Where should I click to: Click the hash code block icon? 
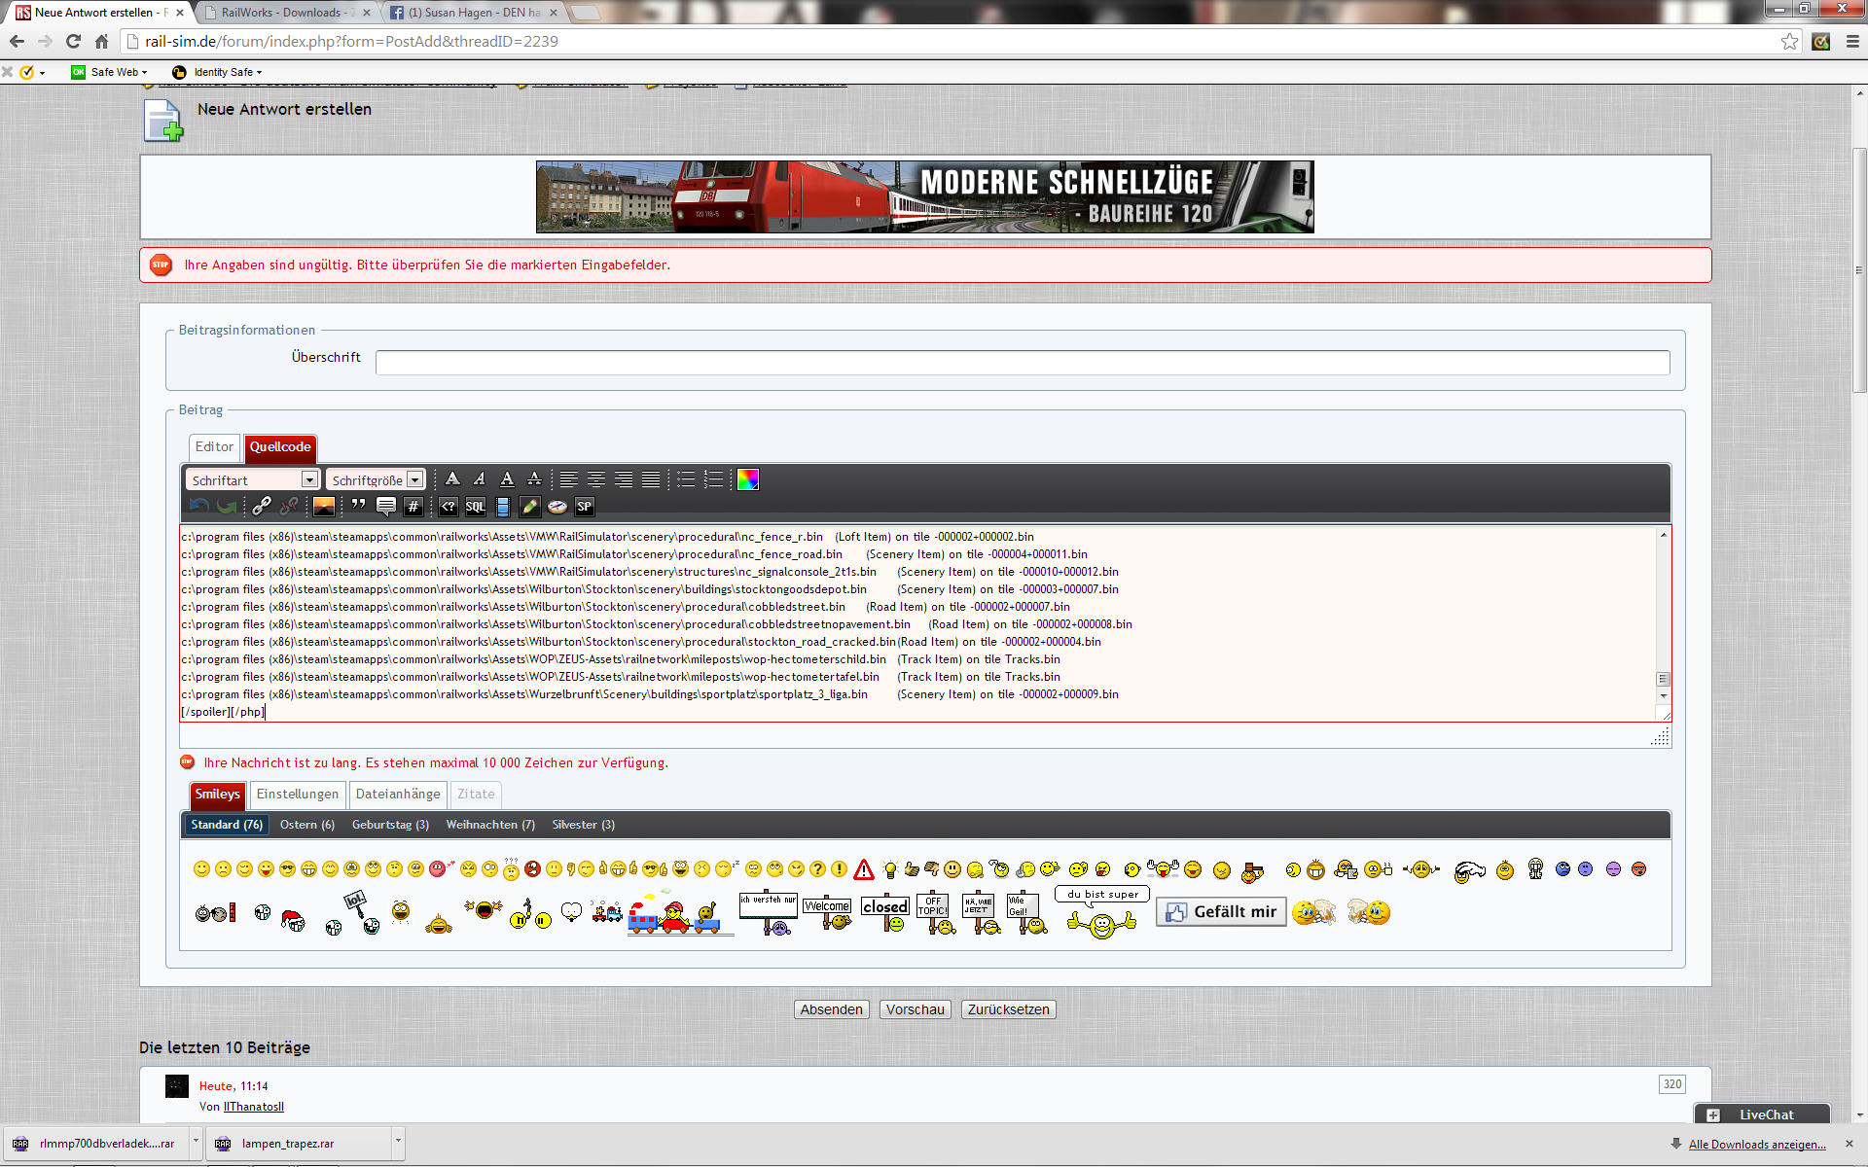tap(413, 506)
